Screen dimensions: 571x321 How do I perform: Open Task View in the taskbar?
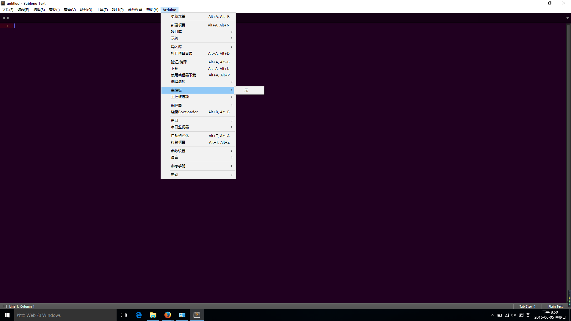point(124,315)
